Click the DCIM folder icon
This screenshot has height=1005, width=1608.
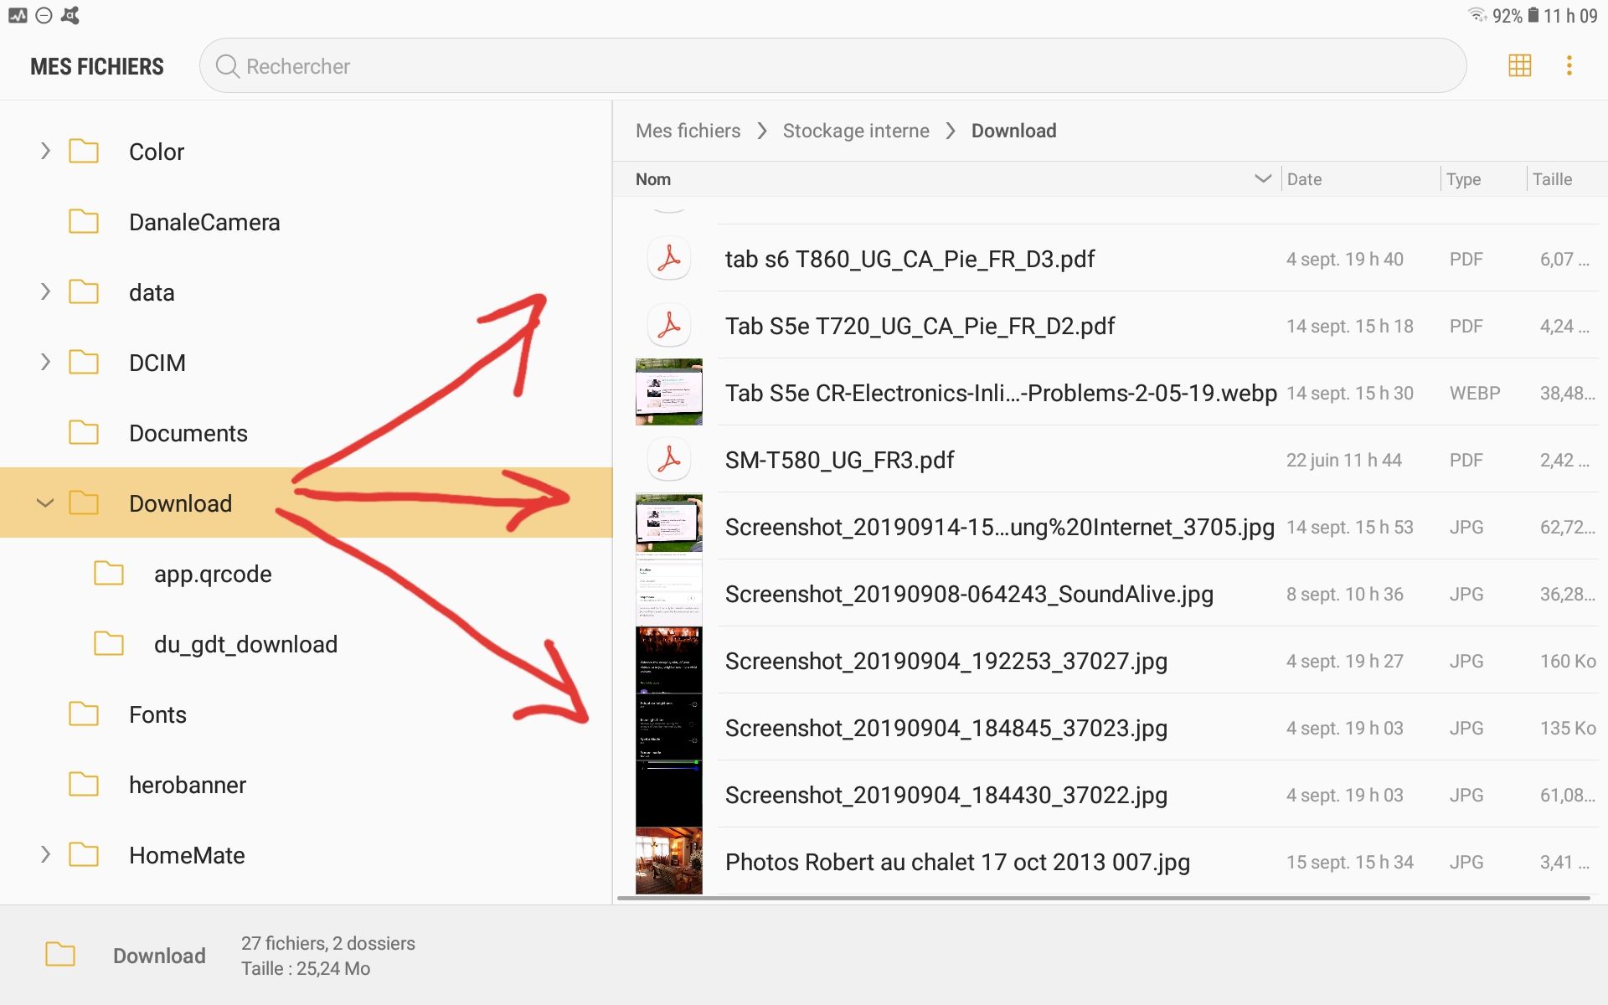pyautogui.click(x=84, y=362)
